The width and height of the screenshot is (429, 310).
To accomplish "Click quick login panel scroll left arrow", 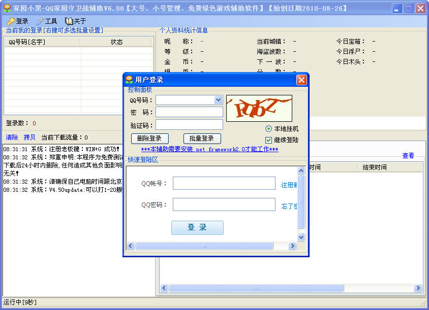I will [x=131, y=246].
